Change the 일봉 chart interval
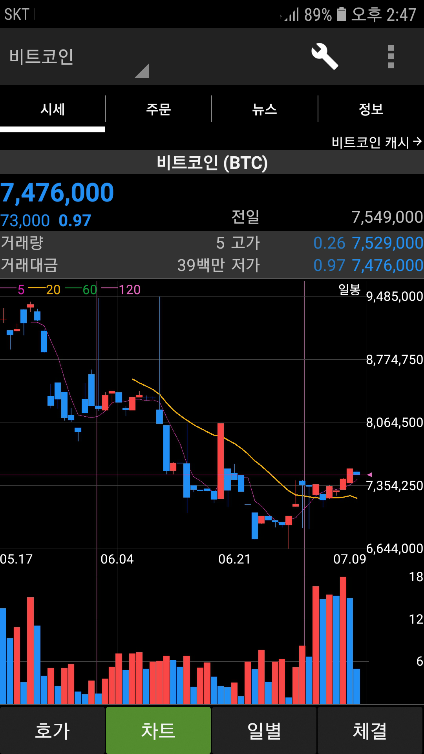Screen dimensions: 424x754 click(x=349, y=290)
